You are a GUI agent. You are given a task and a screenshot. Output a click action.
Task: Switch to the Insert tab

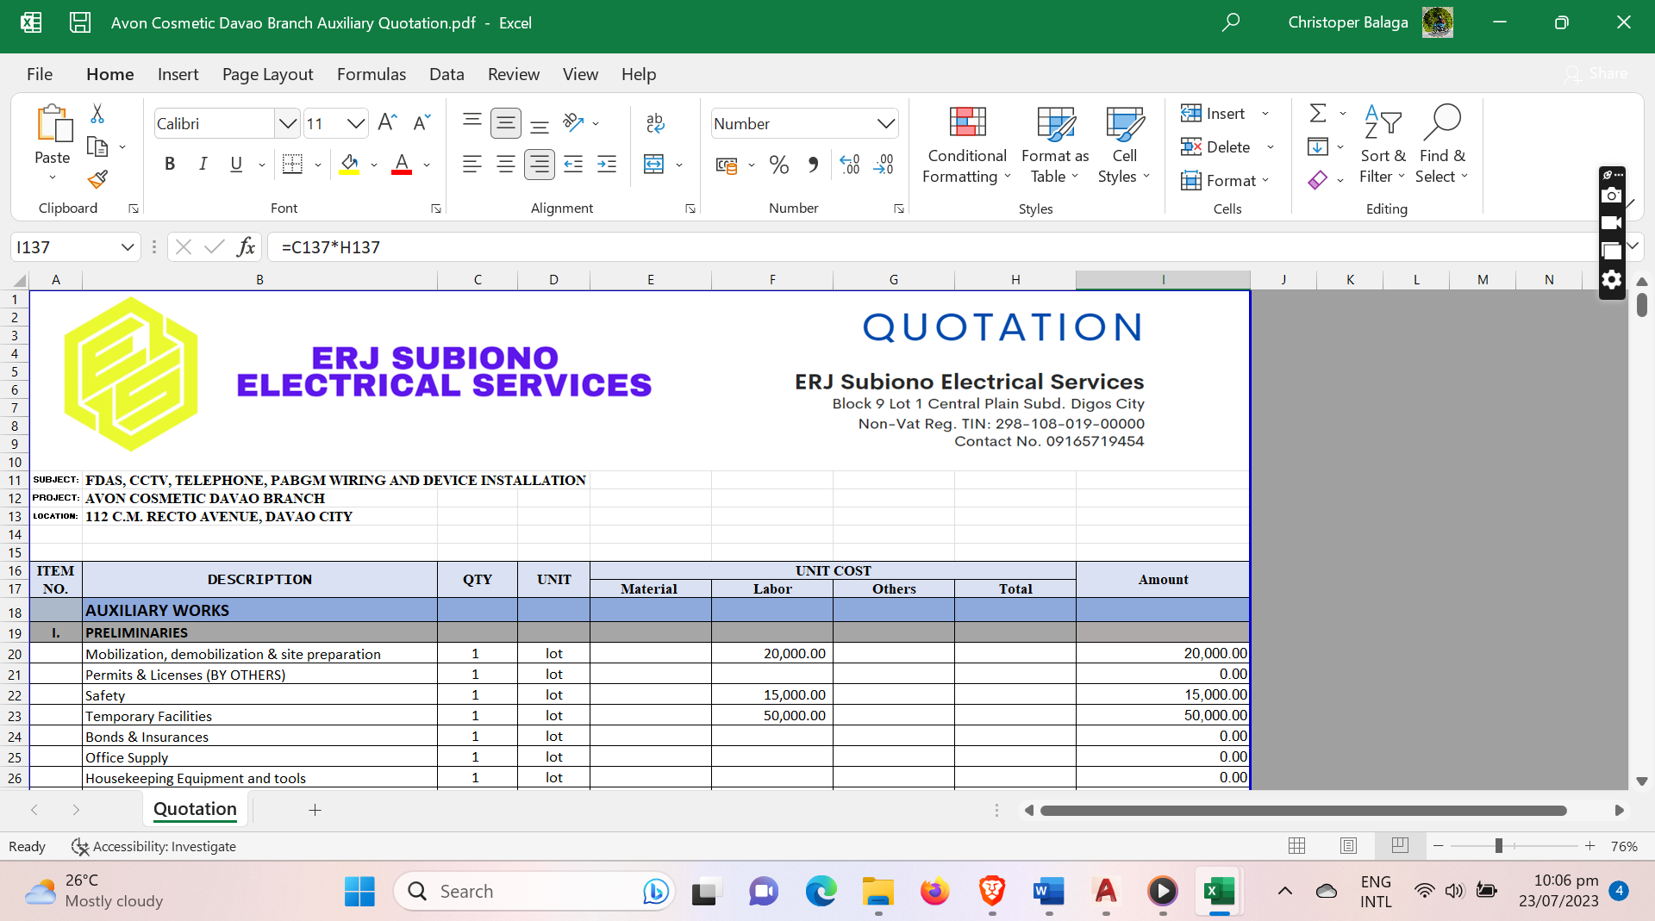(178, 74)
